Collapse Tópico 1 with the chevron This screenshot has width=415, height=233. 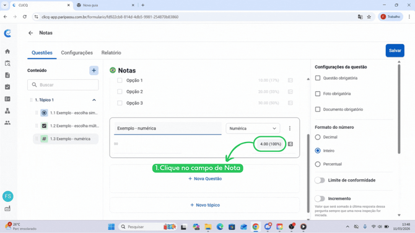pyautogui.click(x=94, y=100)
